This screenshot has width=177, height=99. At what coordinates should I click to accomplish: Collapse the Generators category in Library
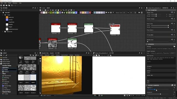coord(1,68)
